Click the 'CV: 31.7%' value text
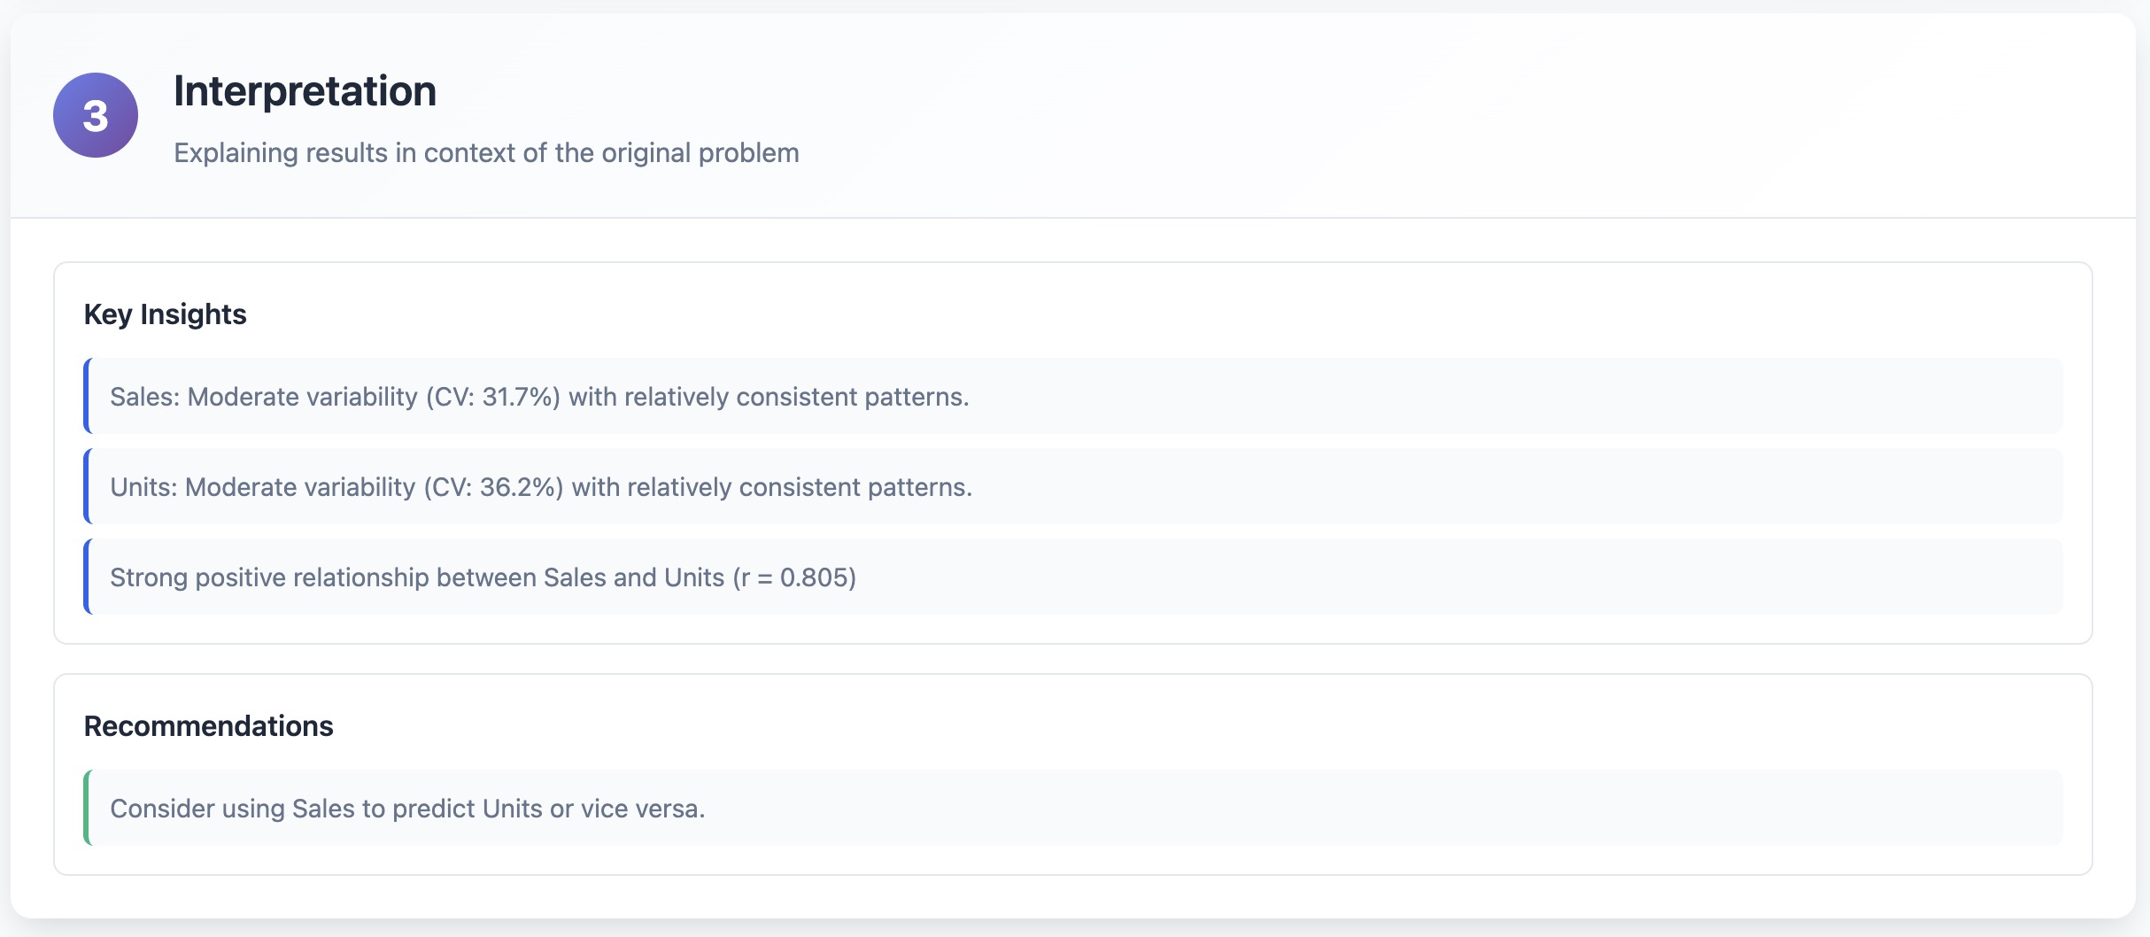 [x=492, y=397]
